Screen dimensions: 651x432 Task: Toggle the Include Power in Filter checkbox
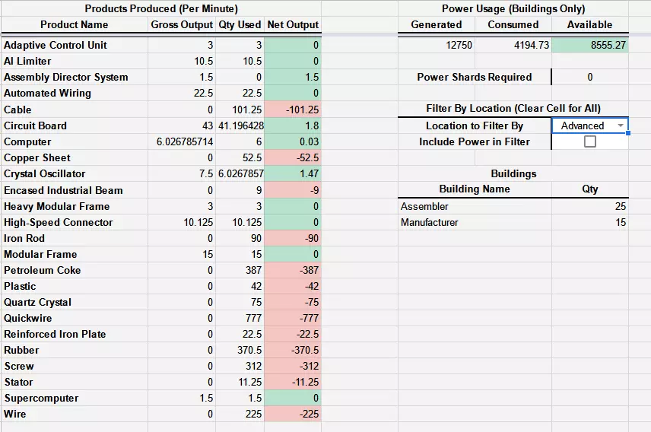[x=589, y=141]
